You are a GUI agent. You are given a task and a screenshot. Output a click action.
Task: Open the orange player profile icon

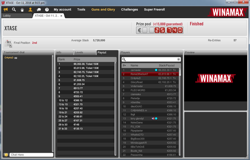click(30, 10)
